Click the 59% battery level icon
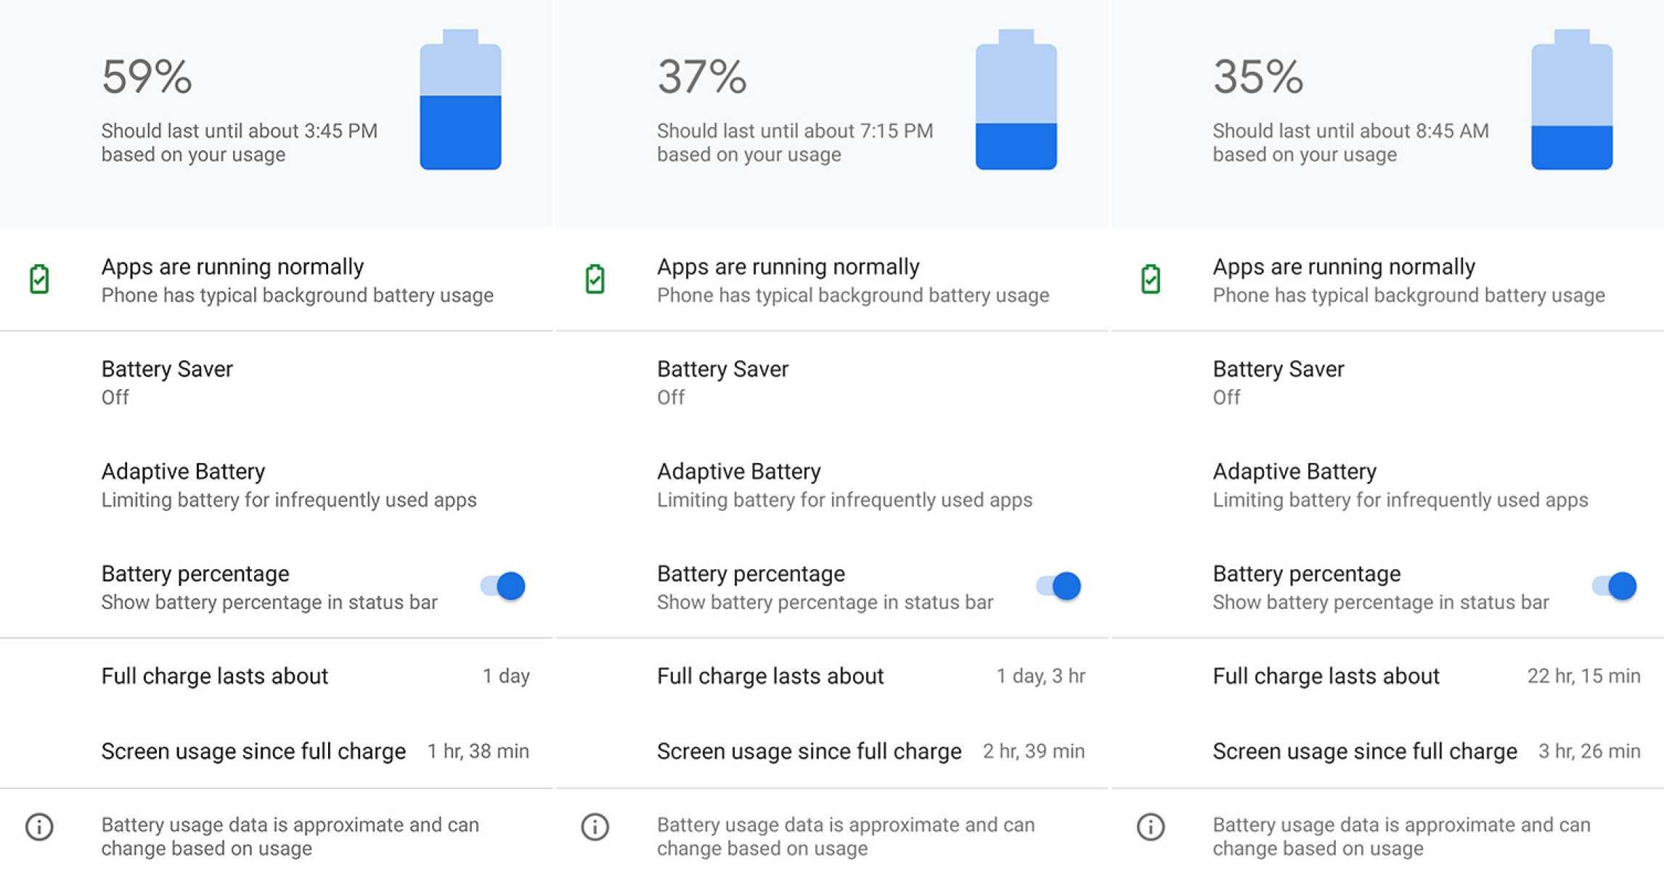This screenshot has width=1664, height=871. point(460,100)
